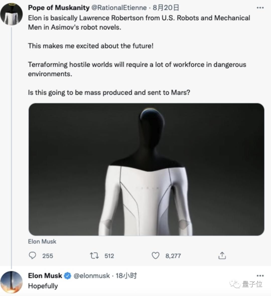Open more options on Pope of Muskanity tweet

point(260,8)
